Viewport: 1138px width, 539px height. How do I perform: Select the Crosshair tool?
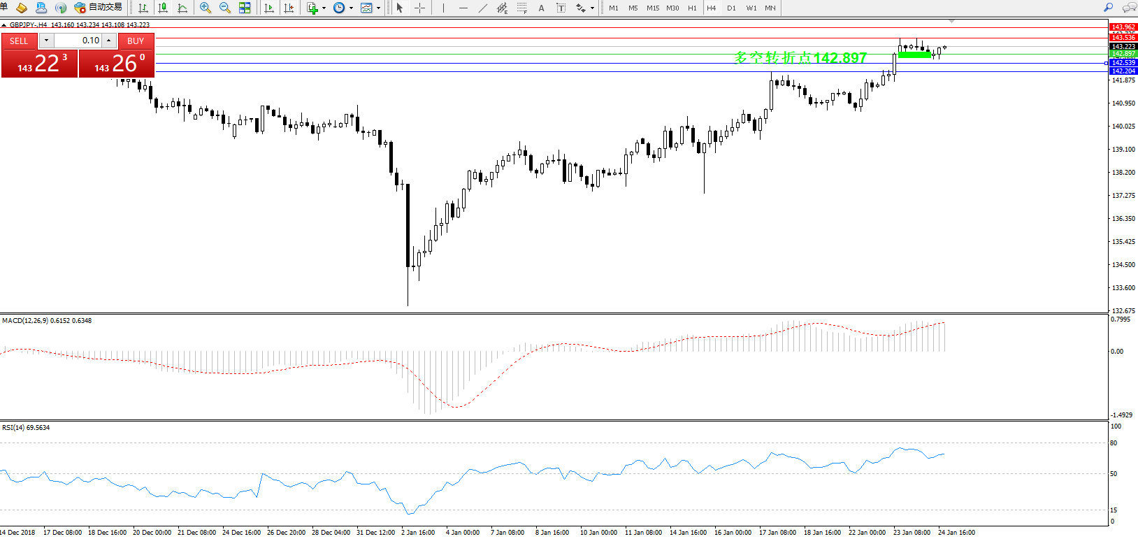point(419,8)
